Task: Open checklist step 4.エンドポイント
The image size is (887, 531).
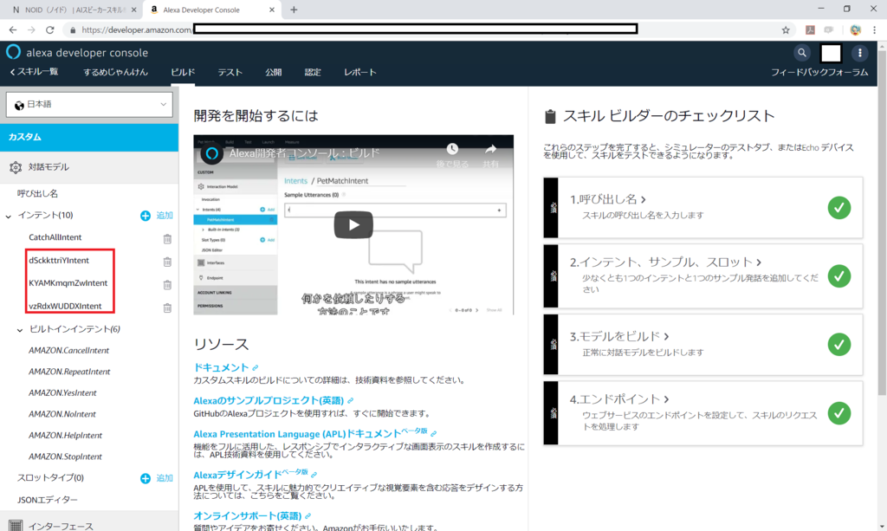Action: click(x=619, y=399)
